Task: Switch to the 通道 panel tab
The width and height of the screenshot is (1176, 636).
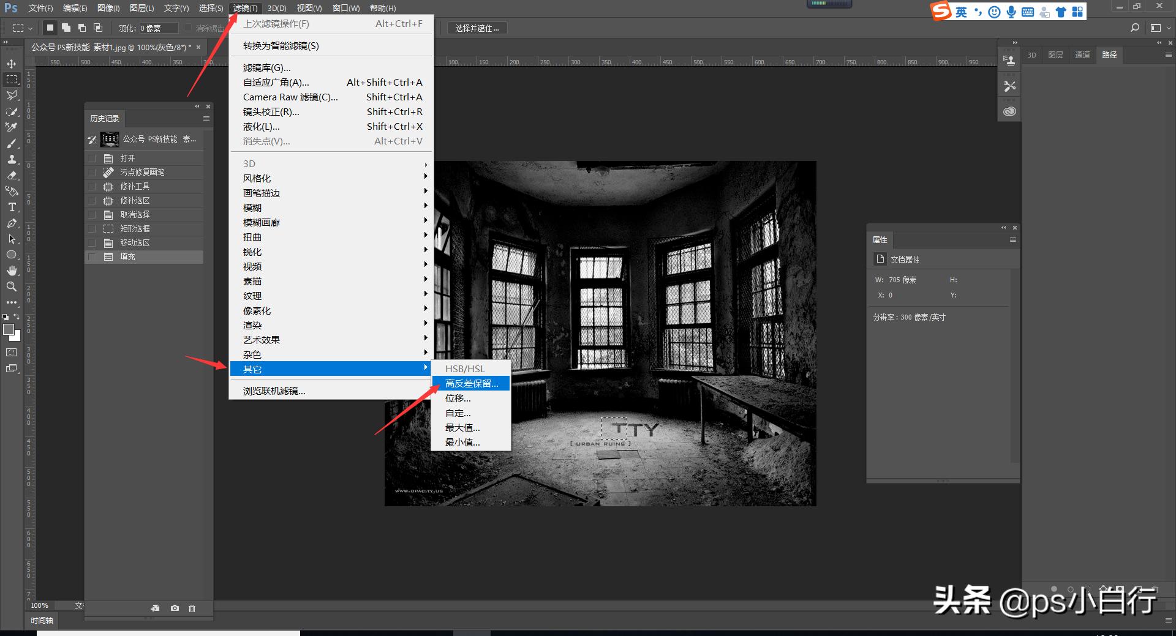Action: click(x=1082, y=55)
